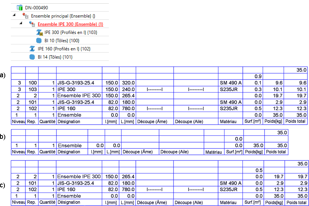The width and height of the screenshot is (309, 206).
Task: Select Bl 10 {Tôles} {100} row
Action: (62, 41)
